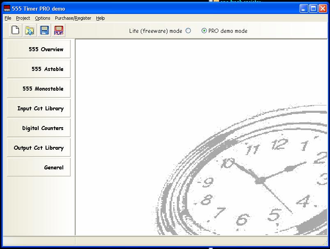Show the Output Cct Library
The height and width of the screenshot is (249, 330).
(39, 148)
